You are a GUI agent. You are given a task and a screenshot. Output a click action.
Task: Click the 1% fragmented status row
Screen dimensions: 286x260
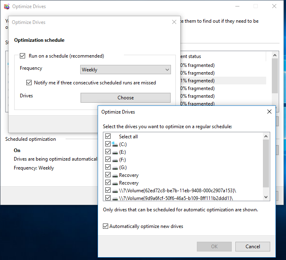click(x=222, y=81)
